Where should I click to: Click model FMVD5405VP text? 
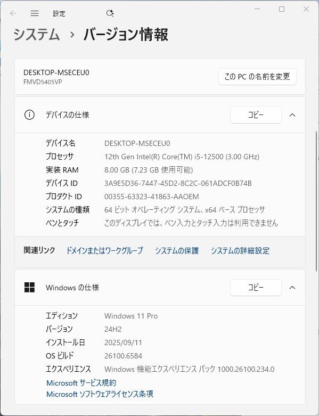(x=43, y=82)
